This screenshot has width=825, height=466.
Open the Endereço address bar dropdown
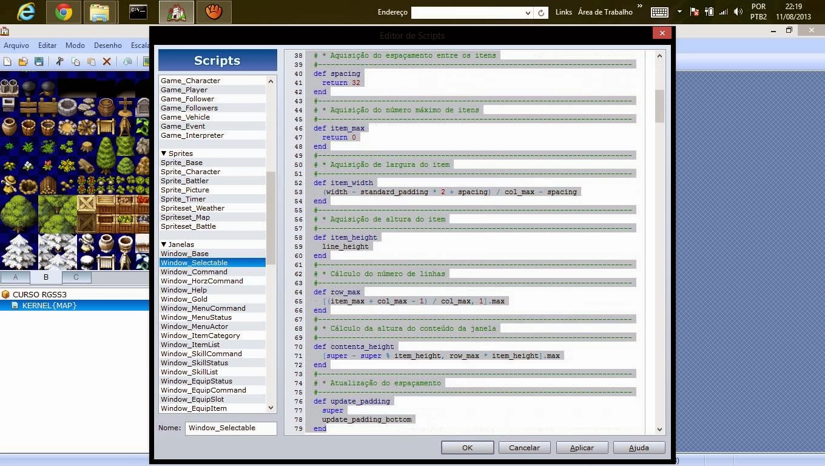[527, 12]
